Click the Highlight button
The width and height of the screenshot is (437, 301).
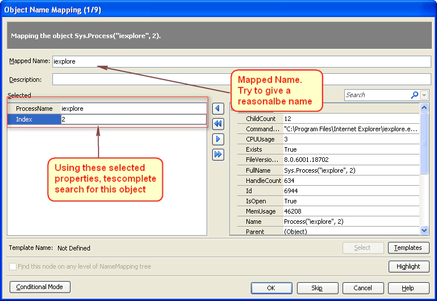coord(408,266)
